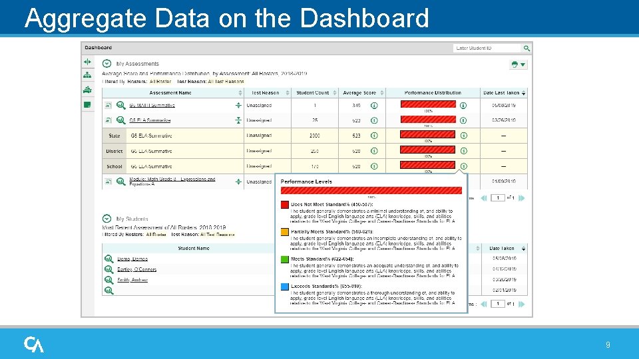The height and width of the screenshot is (359, 639).
Task: Open student link Bartley, O'Conners
Action: (x=137, y=269)
